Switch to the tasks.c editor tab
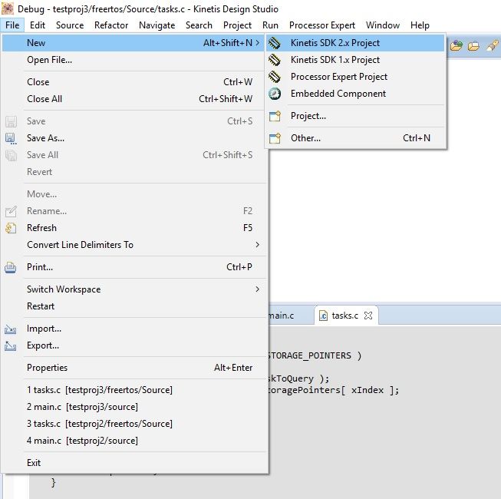This screenshot has width=501, height=499. 344,316
